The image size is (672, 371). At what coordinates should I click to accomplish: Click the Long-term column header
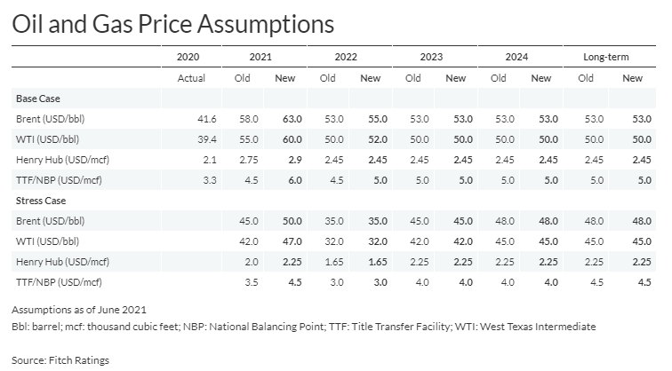click(x=606, y=57)
